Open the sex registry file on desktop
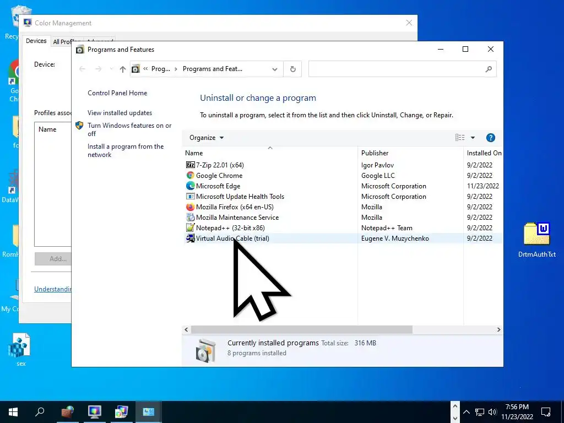The image size is (564, 423). tap(20, 350)
